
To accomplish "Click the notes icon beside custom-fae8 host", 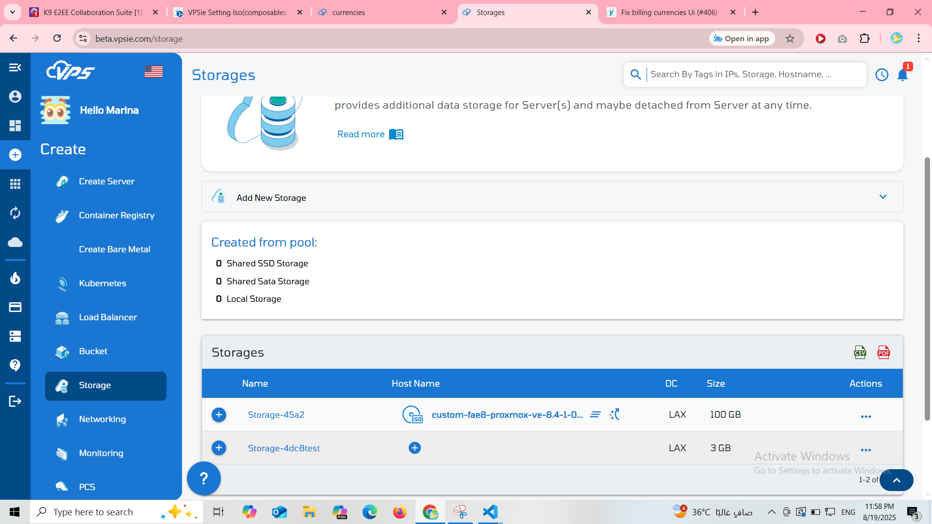I will pos(595,414).
